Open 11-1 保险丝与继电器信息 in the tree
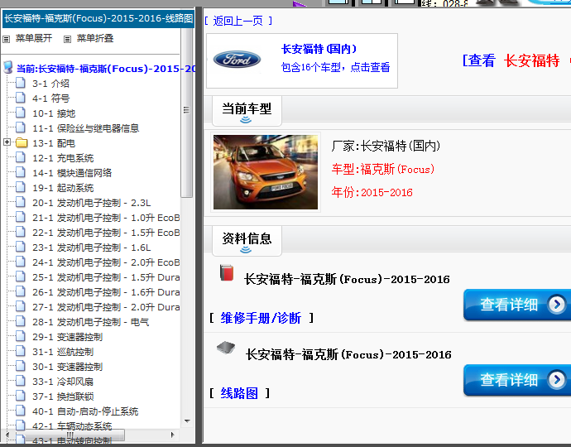Screen dimensions: 571x447 pos(85,128)
